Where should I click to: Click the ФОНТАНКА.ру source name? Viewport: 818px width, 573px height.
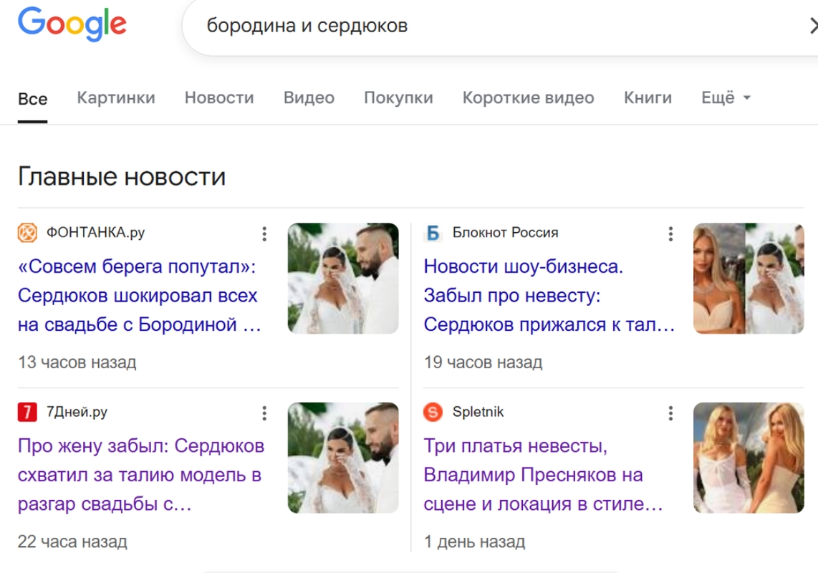tap(95, 232)
